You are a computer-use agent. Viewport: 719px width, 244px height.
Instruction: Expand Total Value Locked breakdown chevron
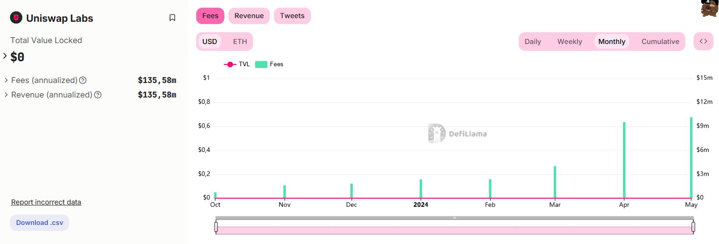(5, 56)
